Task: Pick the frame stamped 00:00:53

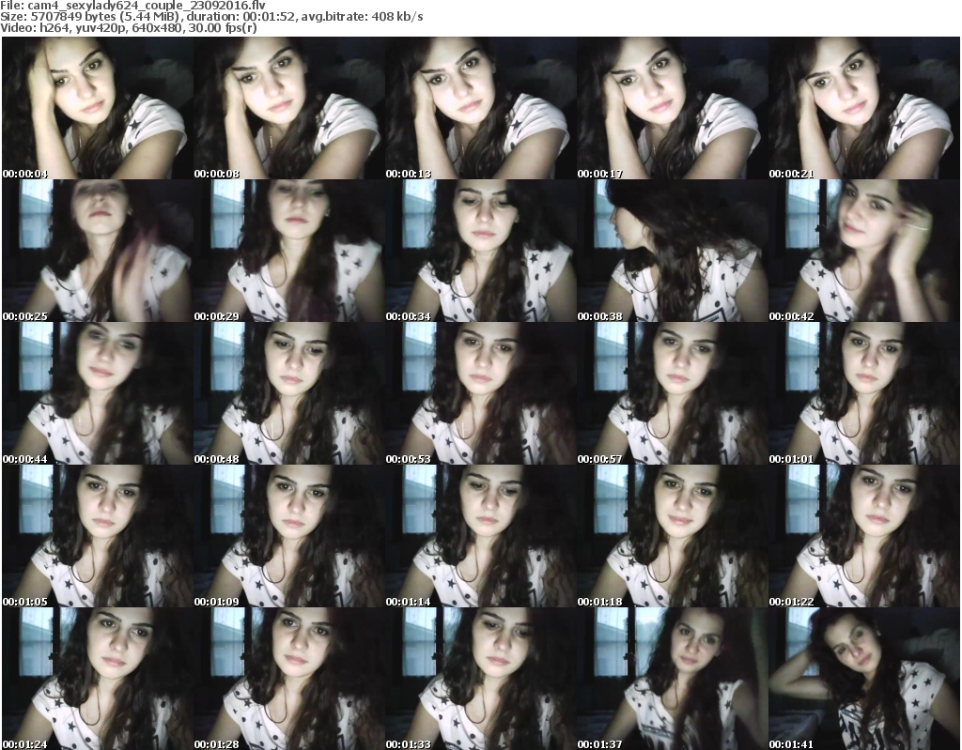Action: pyautogui.click(x=480, y=393)
